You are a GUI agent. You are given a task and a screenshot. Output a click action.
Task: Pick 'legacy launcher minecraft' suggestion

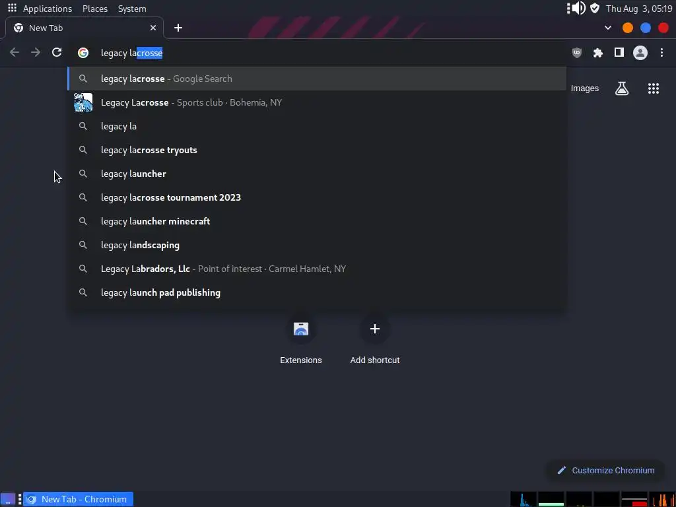pyautogui.click(x=317, y=220)
